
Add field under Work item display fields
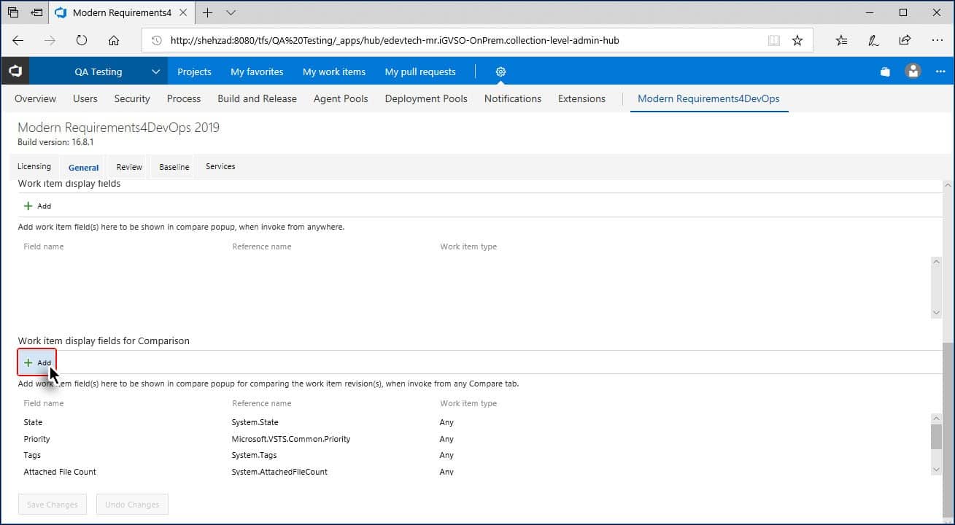pyautogui.click(x=37, y=206)
